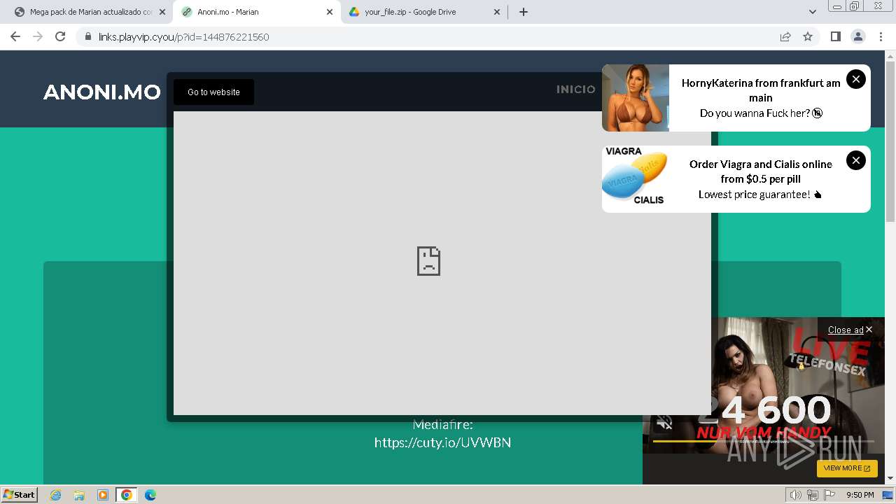The width and height of the screenshot is (896, 504).
Task: Open the Windows Start menu
Action: coord(20,494)
